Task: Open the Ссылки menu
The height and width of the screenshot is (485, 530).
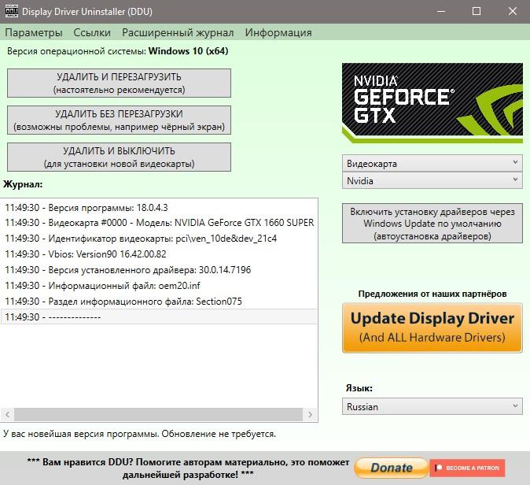Action: pyautogui.click(x=92, y=32)
